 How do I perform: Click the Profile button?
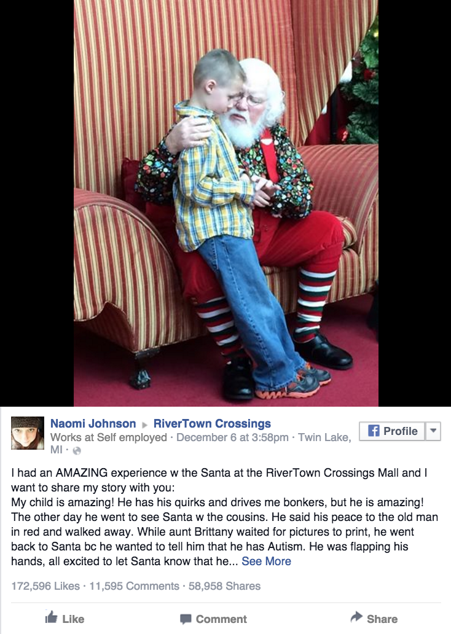392,431
